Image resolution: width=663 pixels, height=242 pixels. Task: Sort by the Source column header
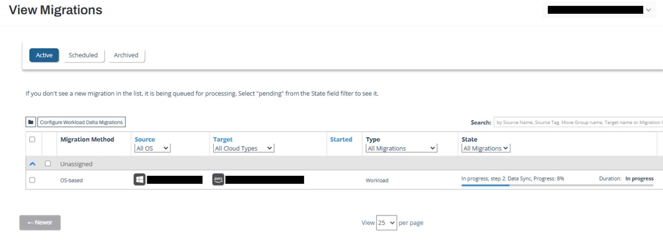pyautogui.click(x=145, y=139)
